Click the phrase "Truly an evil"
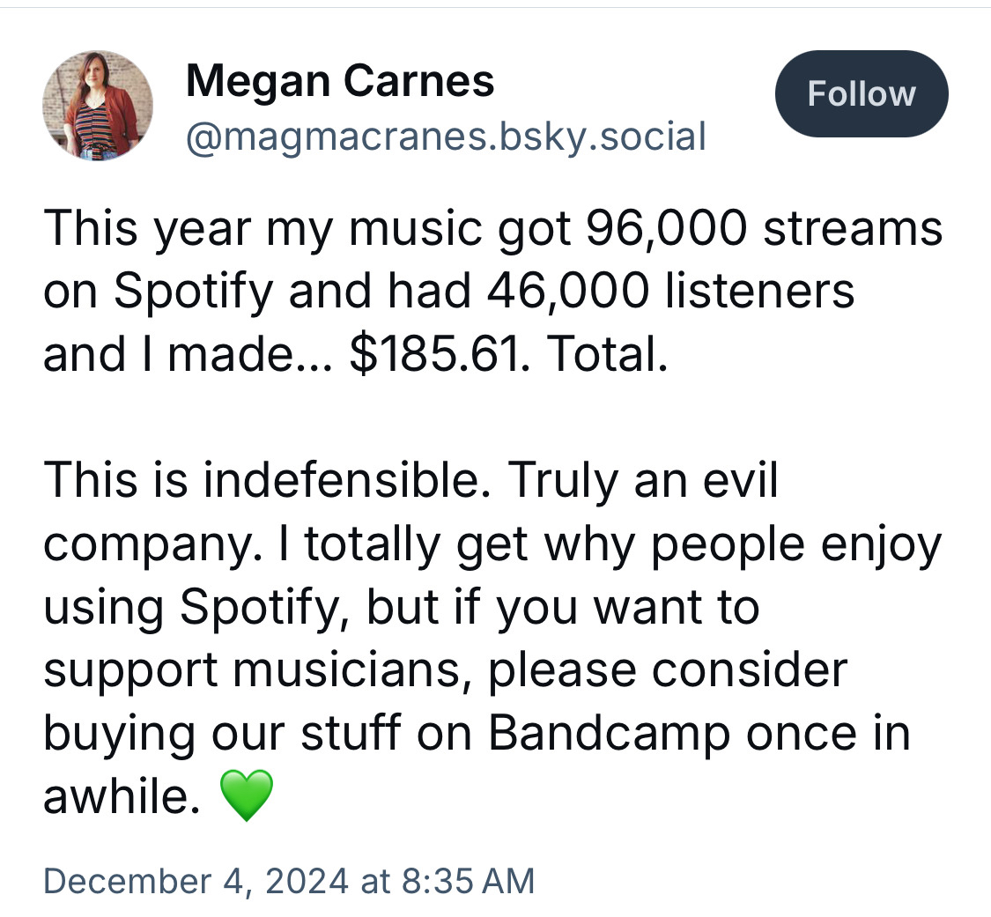Viewport: 991px width, 917px height. coord(644,480)
